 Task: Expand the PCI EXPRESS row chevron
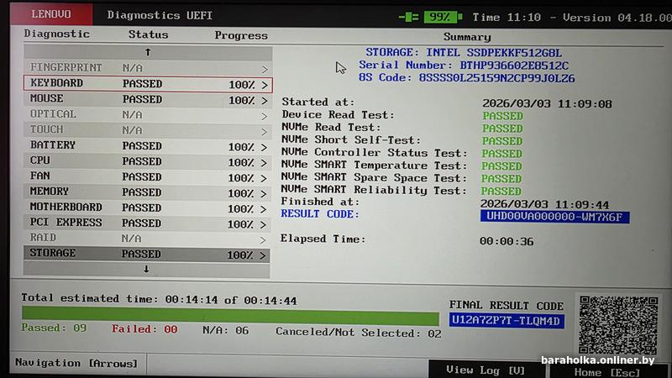[x=264, y=224]
